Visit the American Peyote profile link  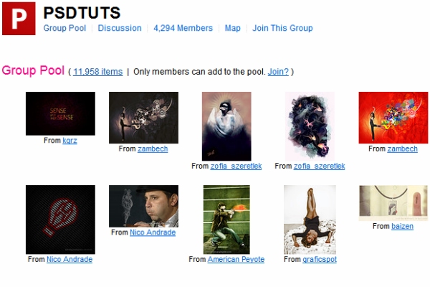coord(236,260)
